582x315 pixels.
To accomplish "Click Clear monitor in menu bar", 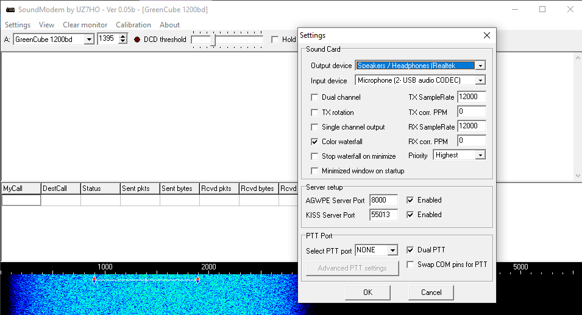I will click(85, 25).
